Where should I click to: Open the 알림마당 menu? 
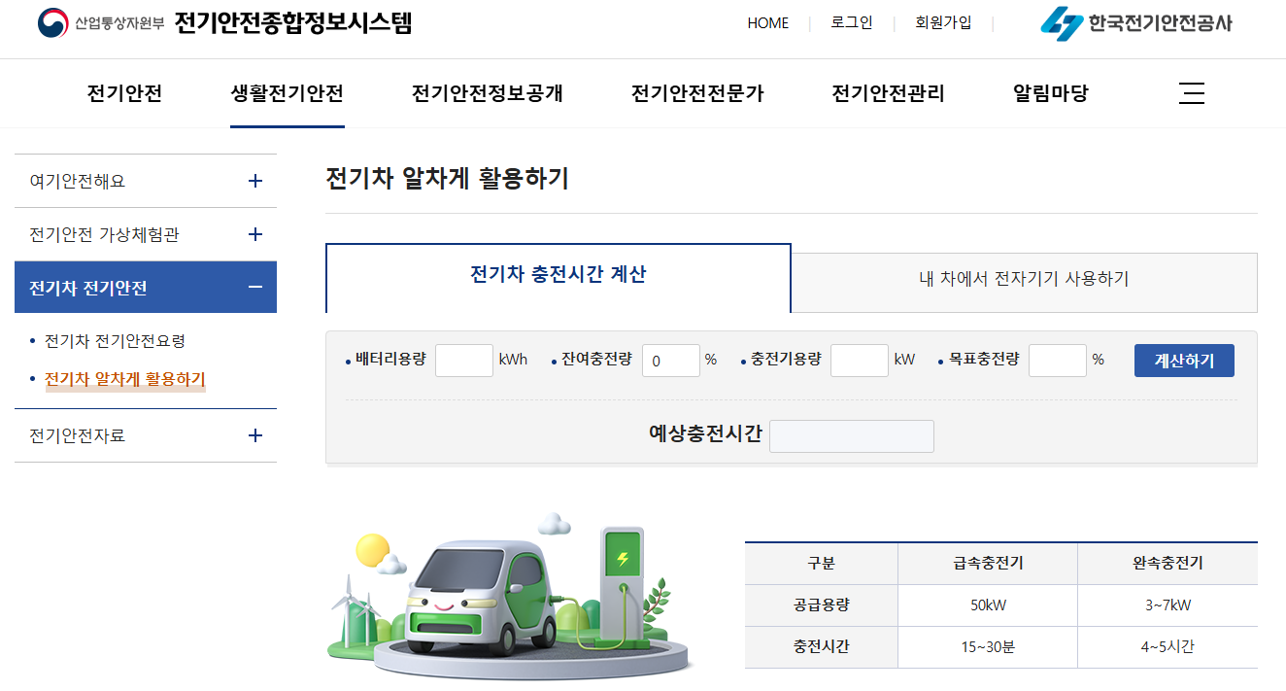click(1048, 92)
